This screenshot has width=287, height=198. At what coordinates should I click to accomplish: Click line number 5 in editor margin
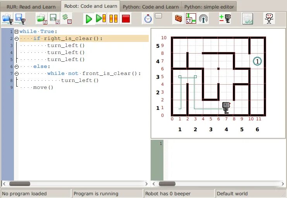(x=11, y=59)
